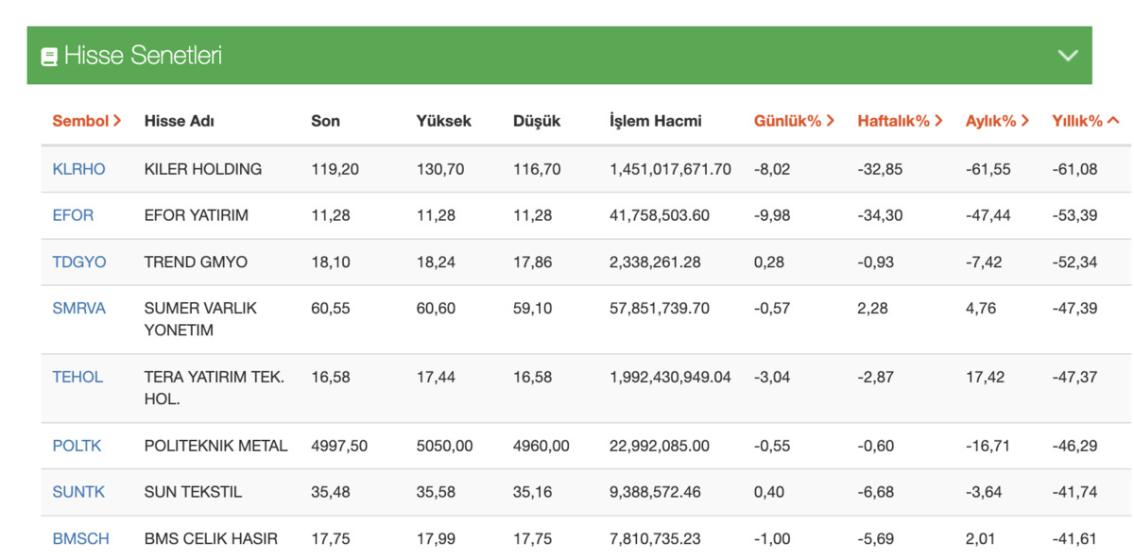Click TDGYO volume 2,338,261.28

(x=656, y=262)
